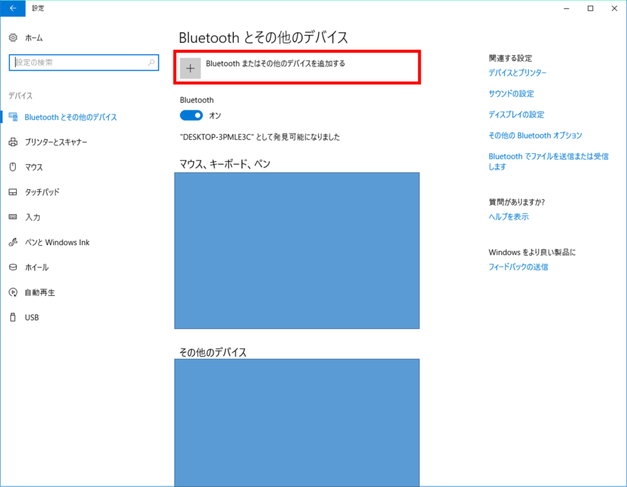Click the page title Bluetooth とその他のデバイス
The image size is (627, 487).
(263, 37)
